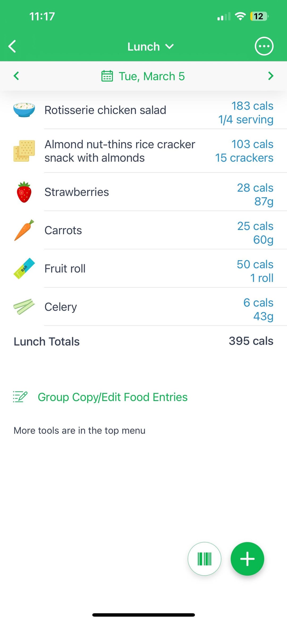This screenshot has height=622, width=287.
Task: Advance to next day with right chevron
Action: [x=271, y=76]
